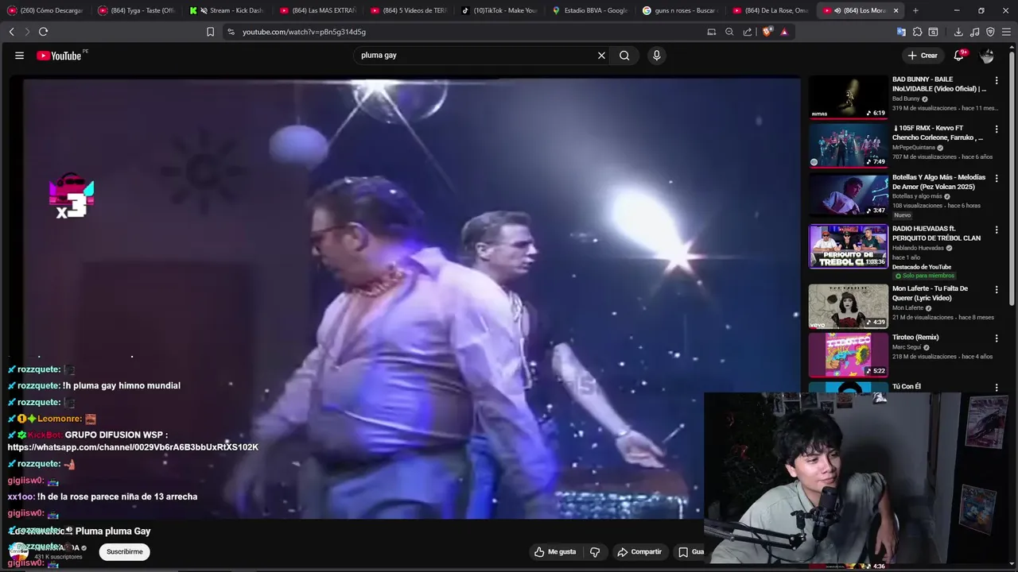Open options menu for 'Tiroteo (Remix)'
The width and height of the screenshot is (1018, 572).
[x=997, y=338]
